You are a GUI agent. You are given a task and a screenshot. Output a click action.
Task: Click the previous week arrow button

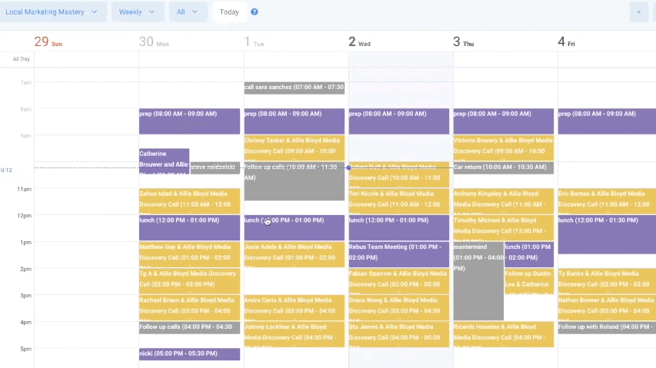(x=639, y=12)
